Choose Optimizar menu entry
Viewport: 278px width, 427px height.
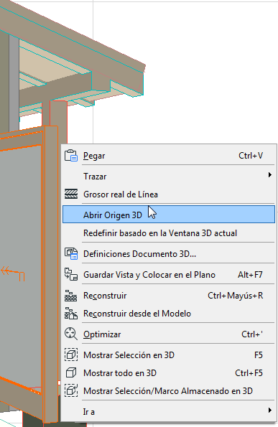(169, 334)
